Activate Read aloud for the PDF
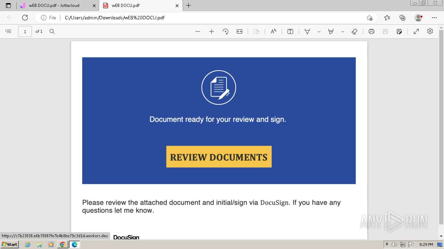The image size is (444, 249). click(274, 31)
